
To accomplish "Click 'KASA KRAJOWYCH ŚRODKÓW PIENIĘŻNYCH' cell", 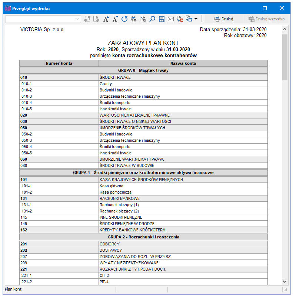I will pyautogui.click(x=183, y=180).
